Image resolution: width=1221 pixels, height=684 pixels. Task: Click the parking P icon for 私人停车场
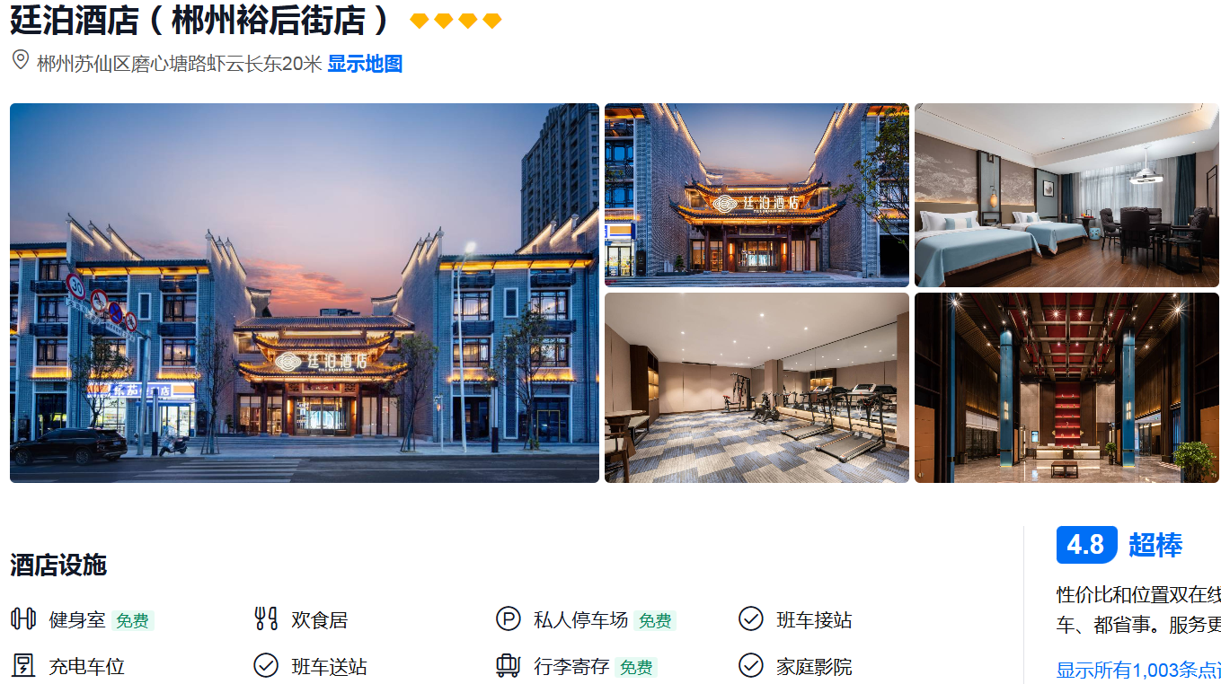coord(508,618)
